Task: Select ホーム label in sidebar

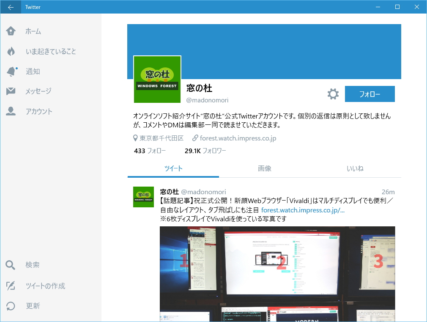Action: pyautogui.click(x=33, y=31)
